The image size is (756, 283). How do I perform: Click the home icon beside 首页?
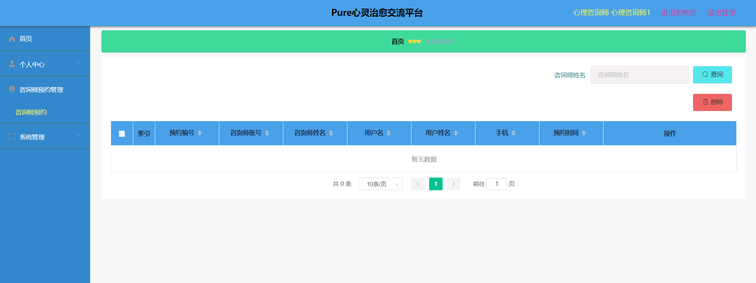tap(12, 39)
